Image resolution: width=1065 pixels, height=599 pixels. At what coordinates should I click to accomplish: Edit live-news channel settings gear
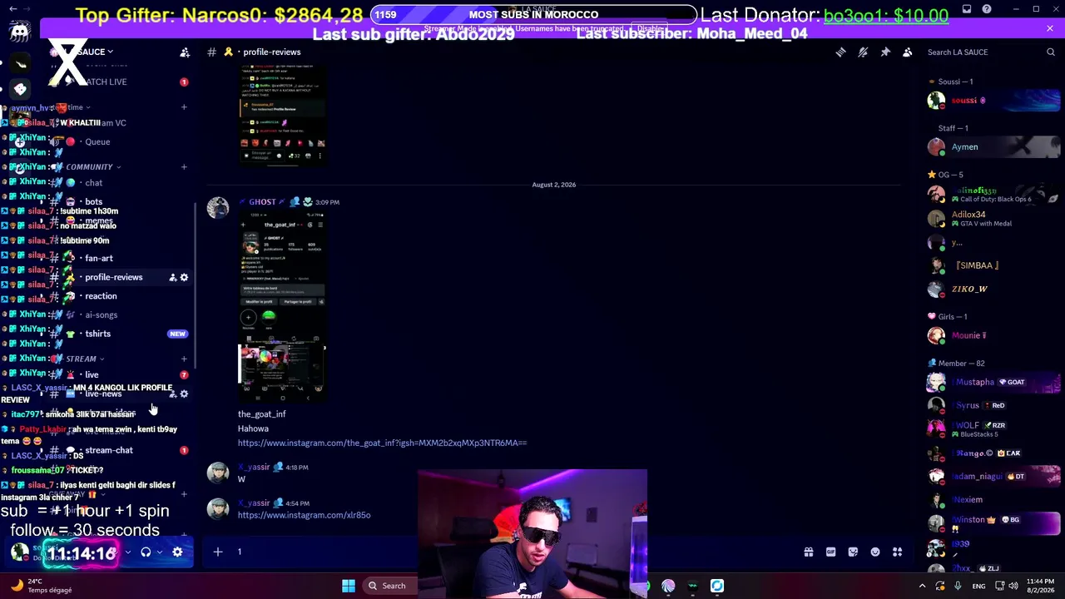coord(185,394)
